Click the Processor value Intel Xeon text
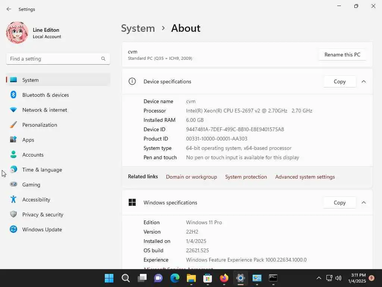The image size is (382, 287). [249, 111]
